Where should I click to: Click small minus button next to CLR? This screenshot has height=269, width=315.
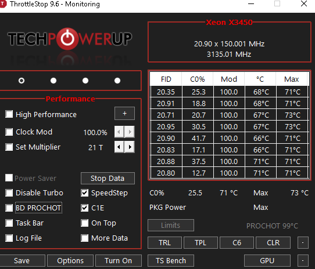303,243
